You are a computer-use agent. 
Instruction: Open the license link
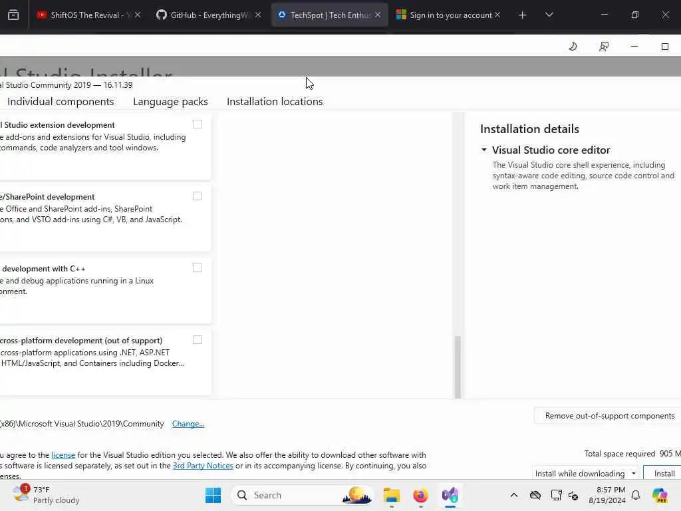[x=63, y=455]
